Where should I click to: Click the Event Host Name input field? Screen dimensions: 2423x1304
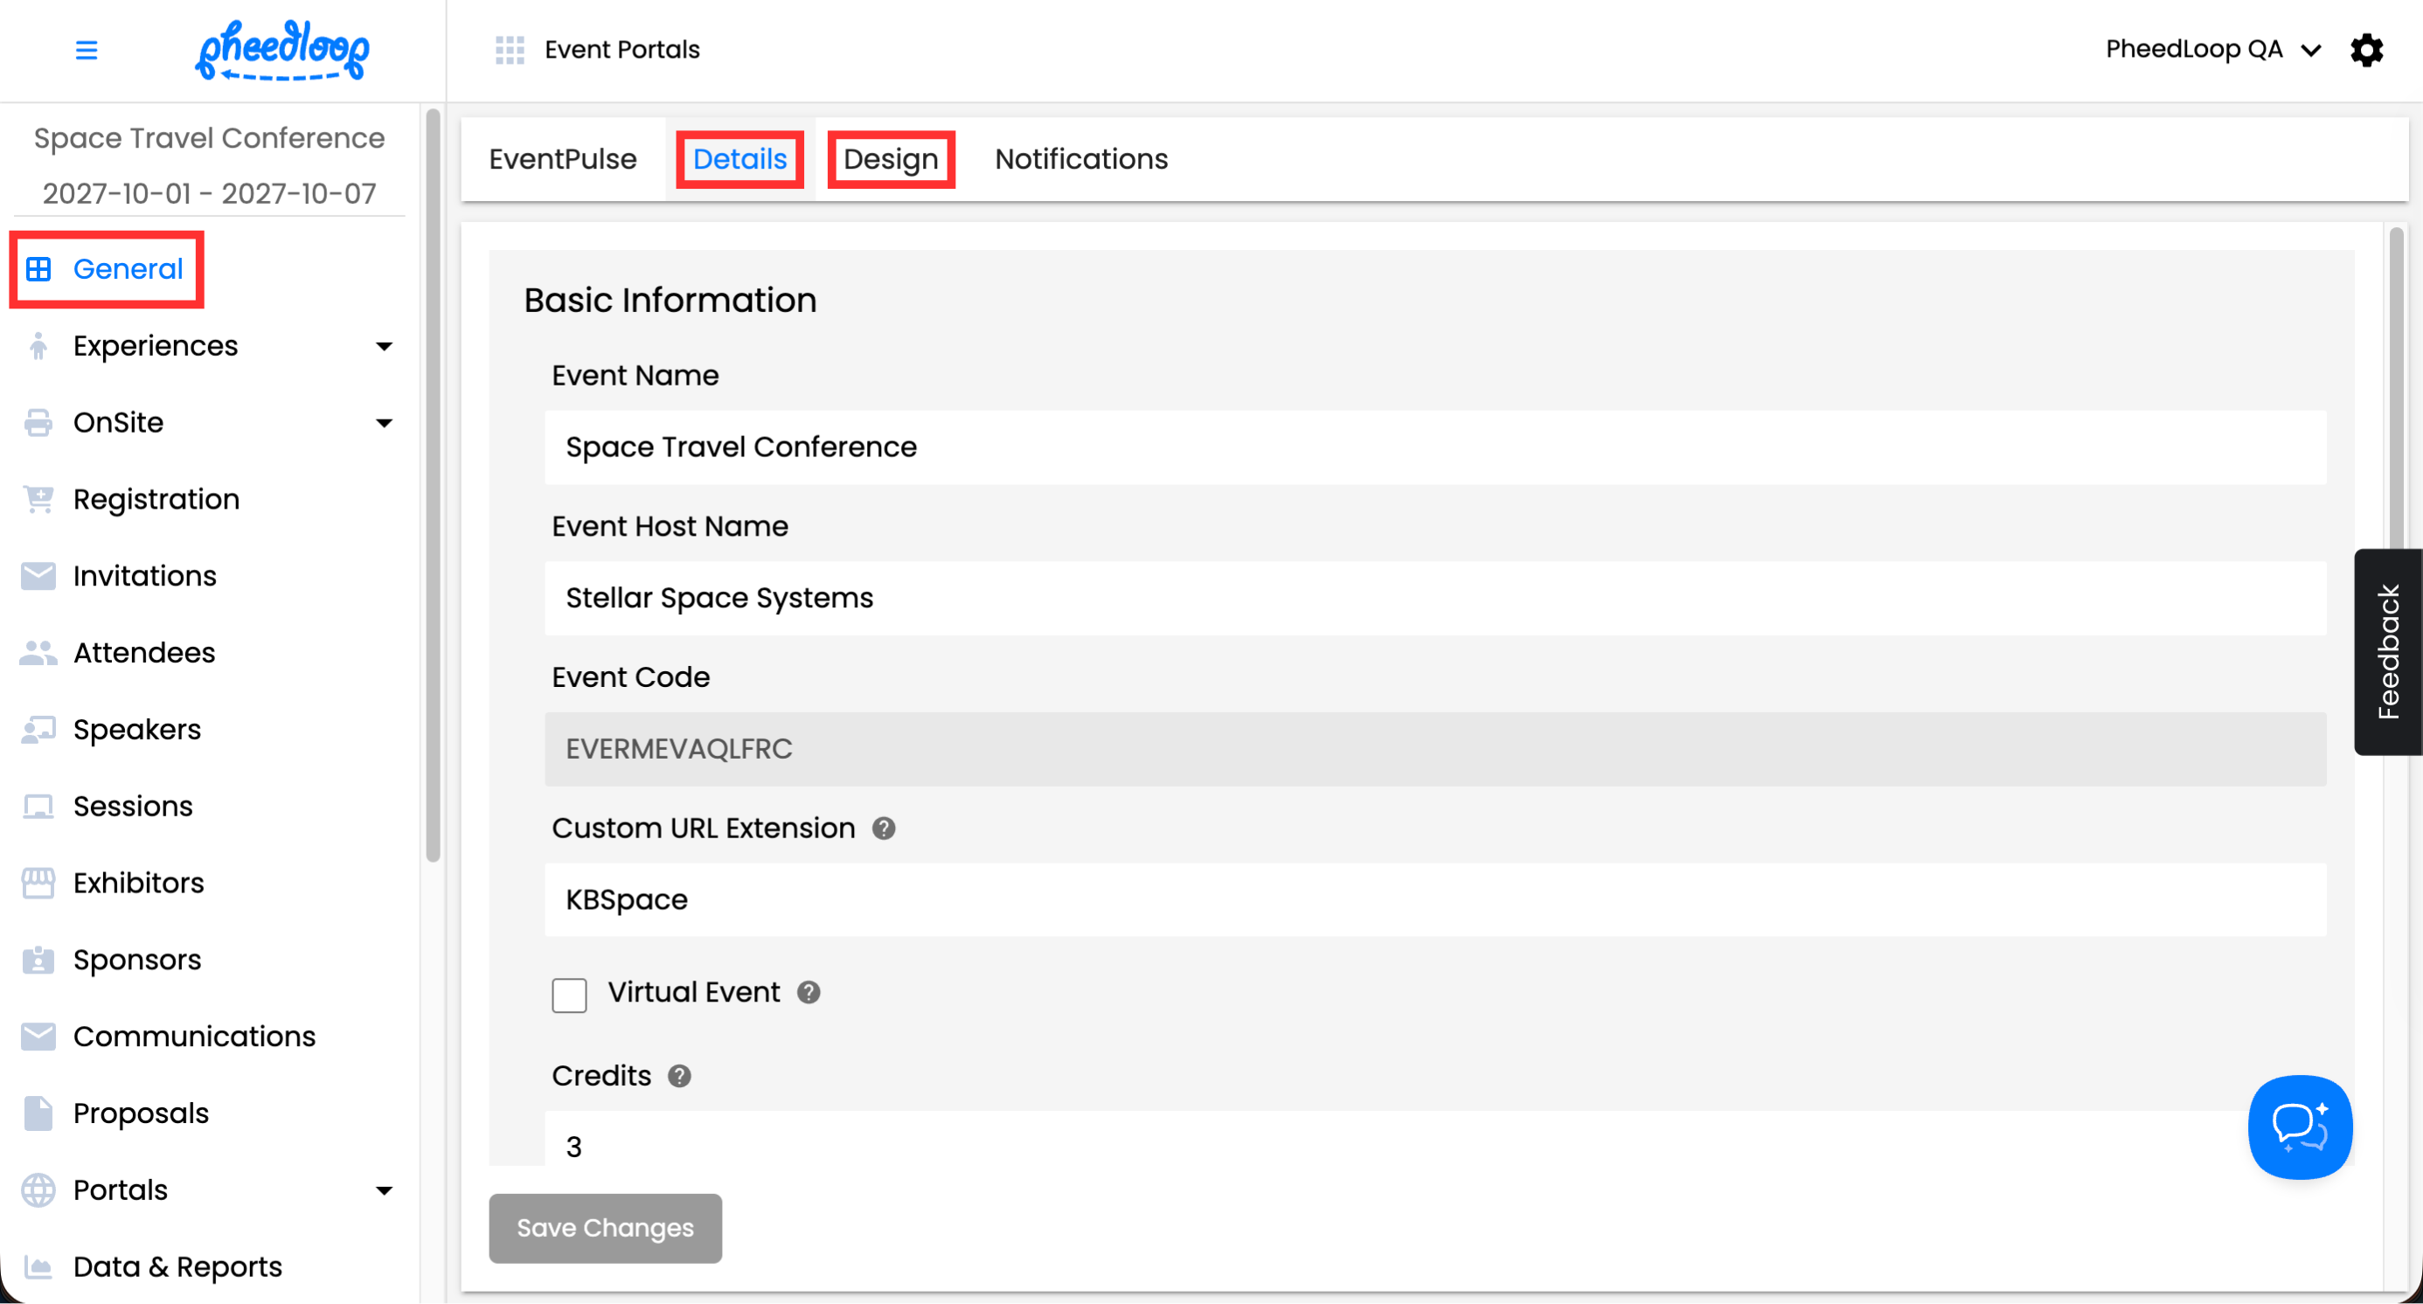click(x=1434, y=598)
